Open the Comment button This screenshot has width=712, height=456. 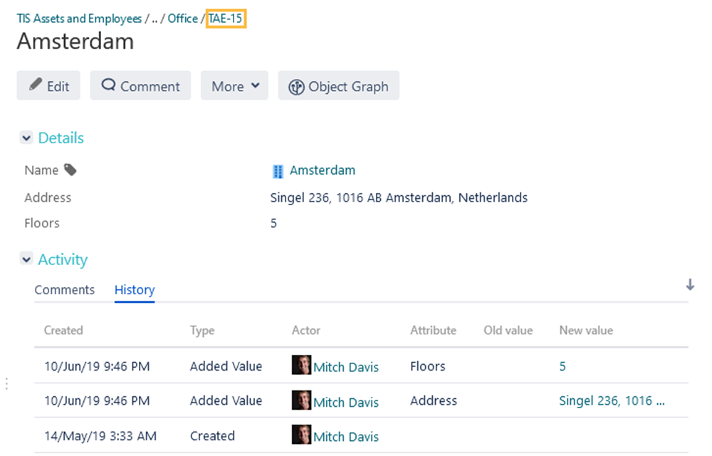click(140, 85)
